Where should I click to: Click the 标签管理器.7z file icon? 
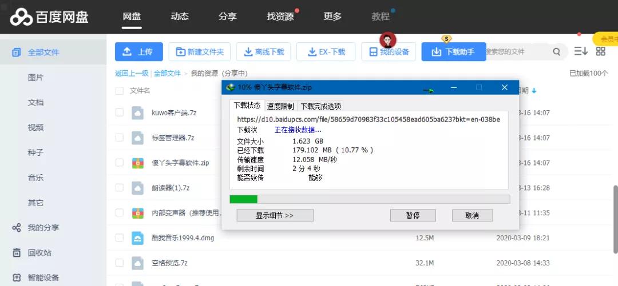tap(137, 138)
